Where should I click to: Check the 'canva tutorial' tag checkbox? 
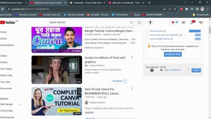pyautogui.click(x=147, y=31)
